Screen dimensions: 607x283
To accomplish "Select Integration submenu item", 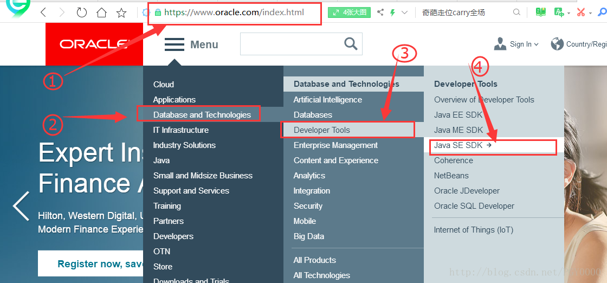I will pyautogui.click(x=312, y=190).
